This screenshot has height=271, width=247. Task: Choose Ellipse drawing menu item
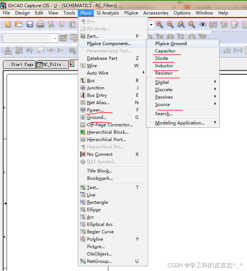click(113, 210)
